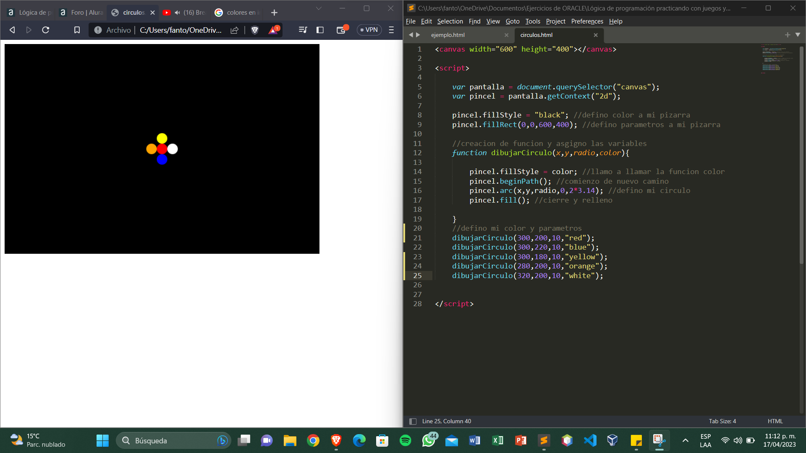Screen dimensions: 806x453
Task: Open the Goto menu
Action: [x=513, y=21]
